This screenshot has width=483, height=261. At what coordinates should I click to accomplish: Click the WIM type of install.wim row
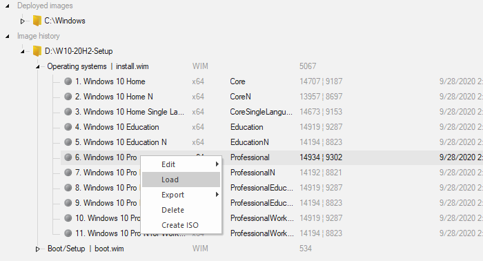coord(200,66)
